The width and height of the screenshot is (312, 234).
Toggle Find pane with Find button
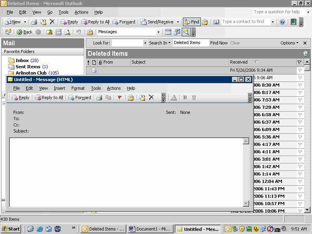point(191,22)
